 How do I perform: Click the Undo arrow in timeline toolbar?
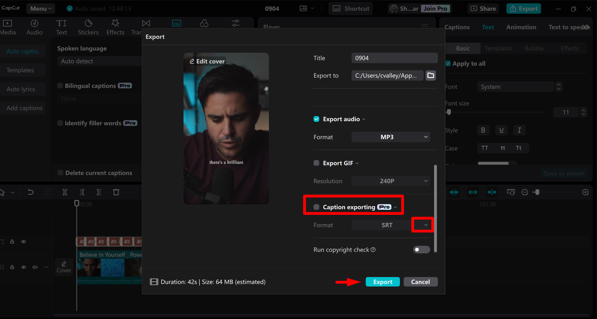[x=31, y=192]
